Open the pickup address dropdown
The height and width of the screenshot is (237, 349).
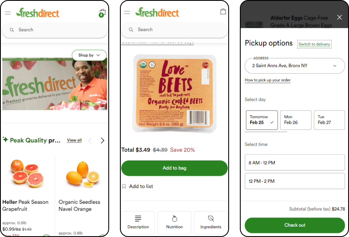click(295, 66)
